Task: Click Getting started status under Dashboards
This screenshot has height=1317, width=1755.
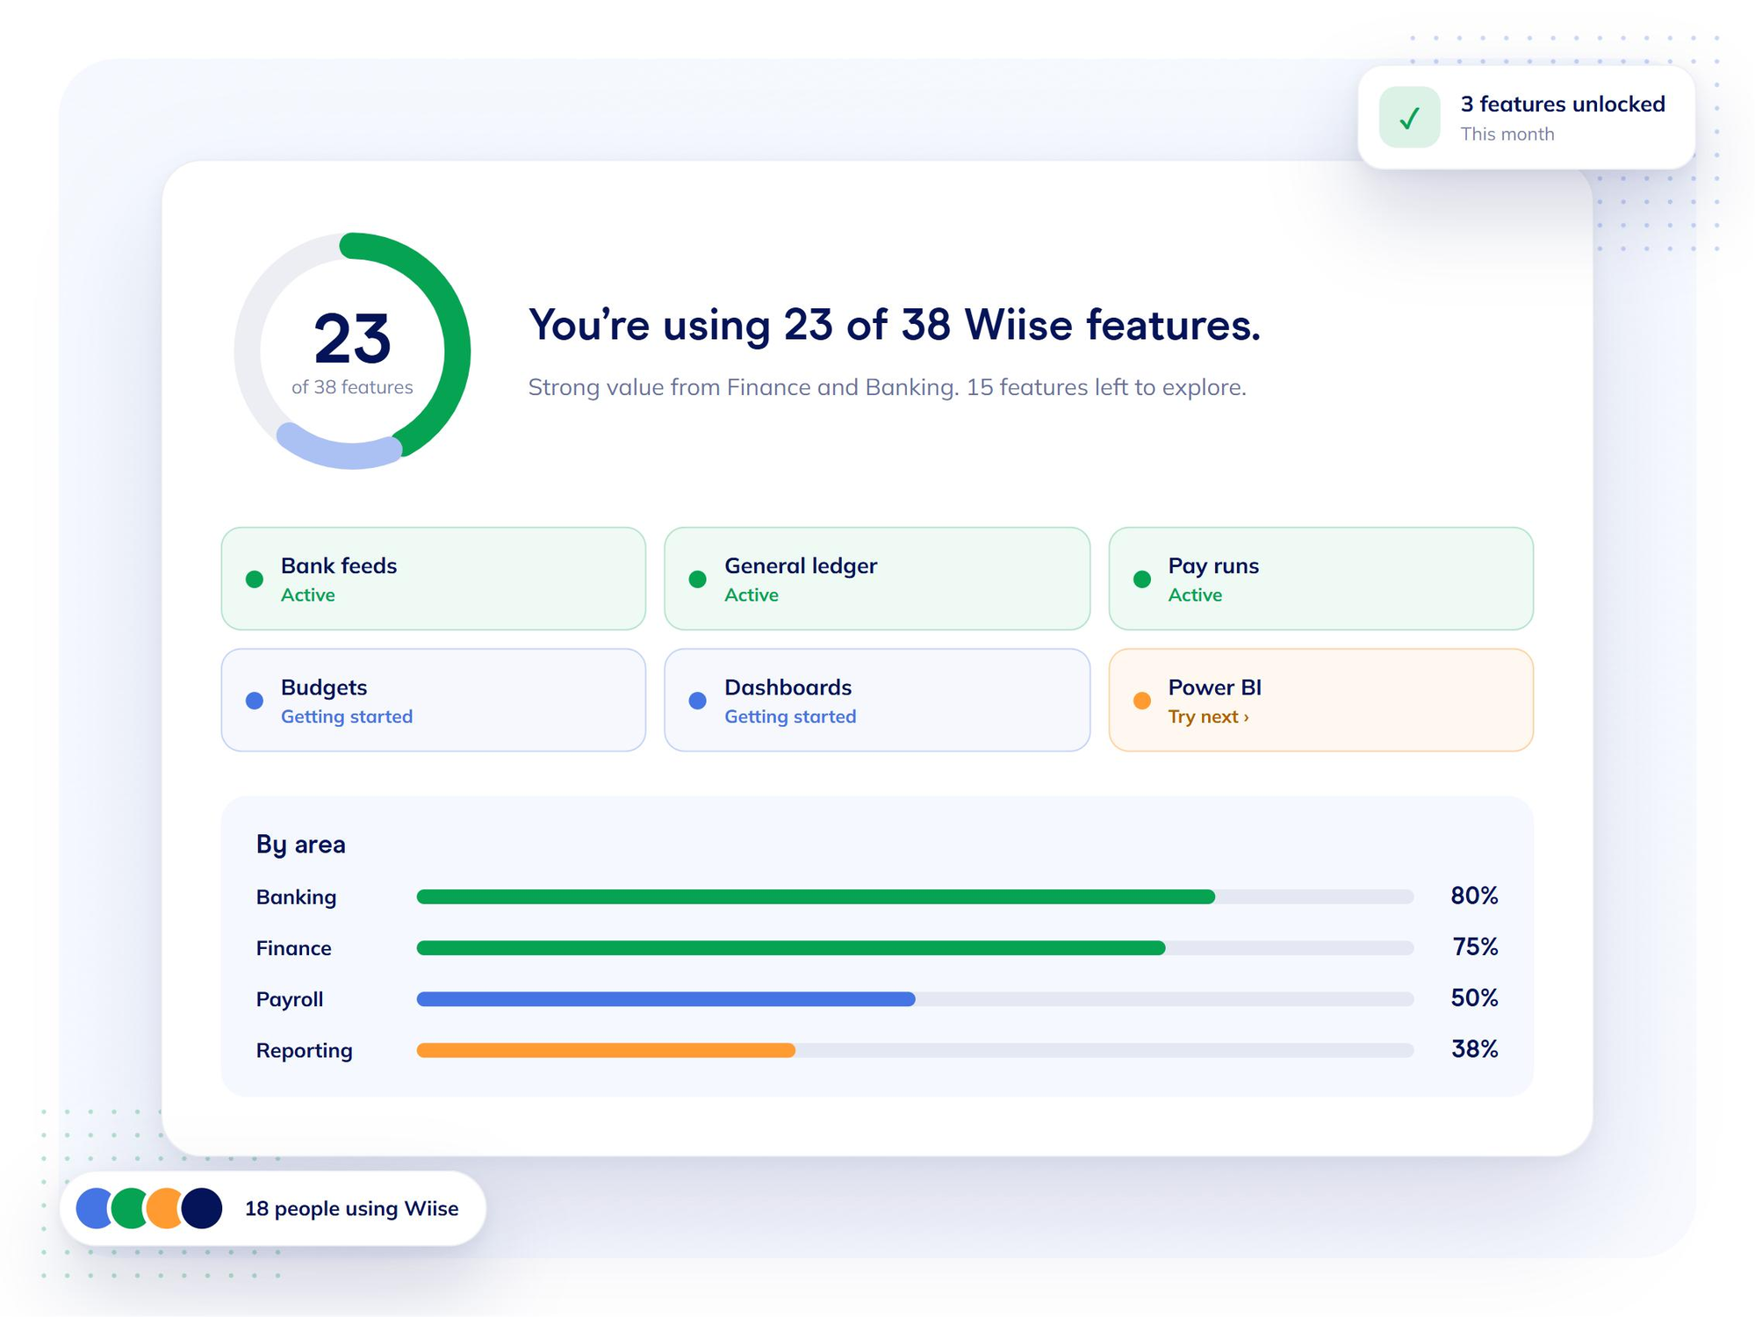Action: (x=789, y=716)
